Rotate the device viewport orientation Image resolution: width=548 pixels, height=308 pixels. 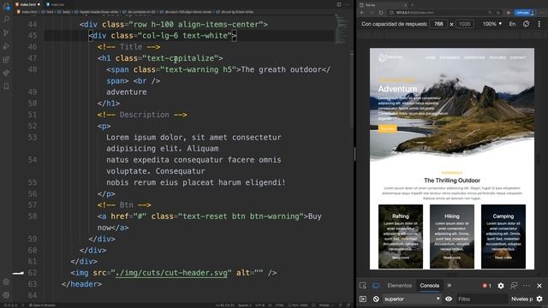[x=526, y=24]
